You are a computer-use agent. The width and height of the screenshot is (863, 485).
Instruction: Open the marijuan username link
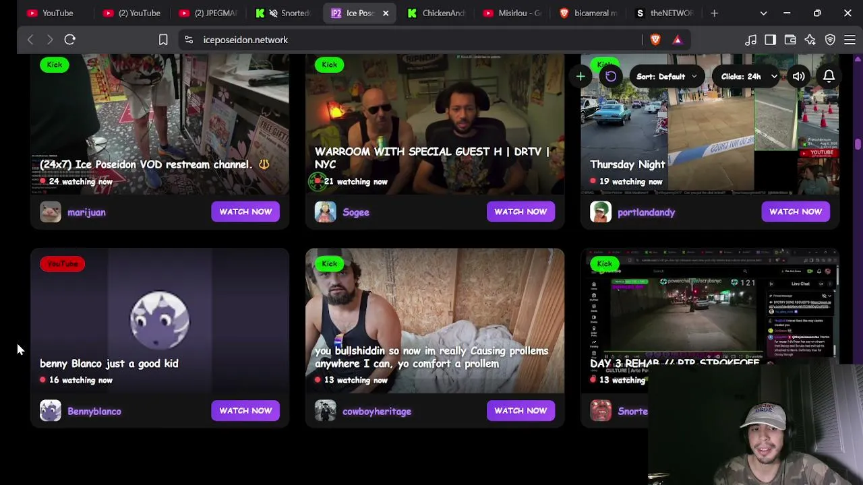86,212
